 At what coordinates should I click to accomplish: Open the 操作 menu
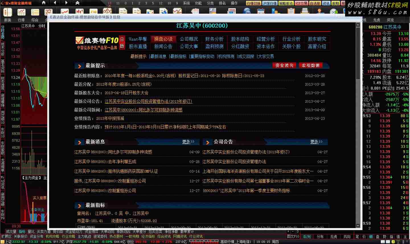(234, 3)
